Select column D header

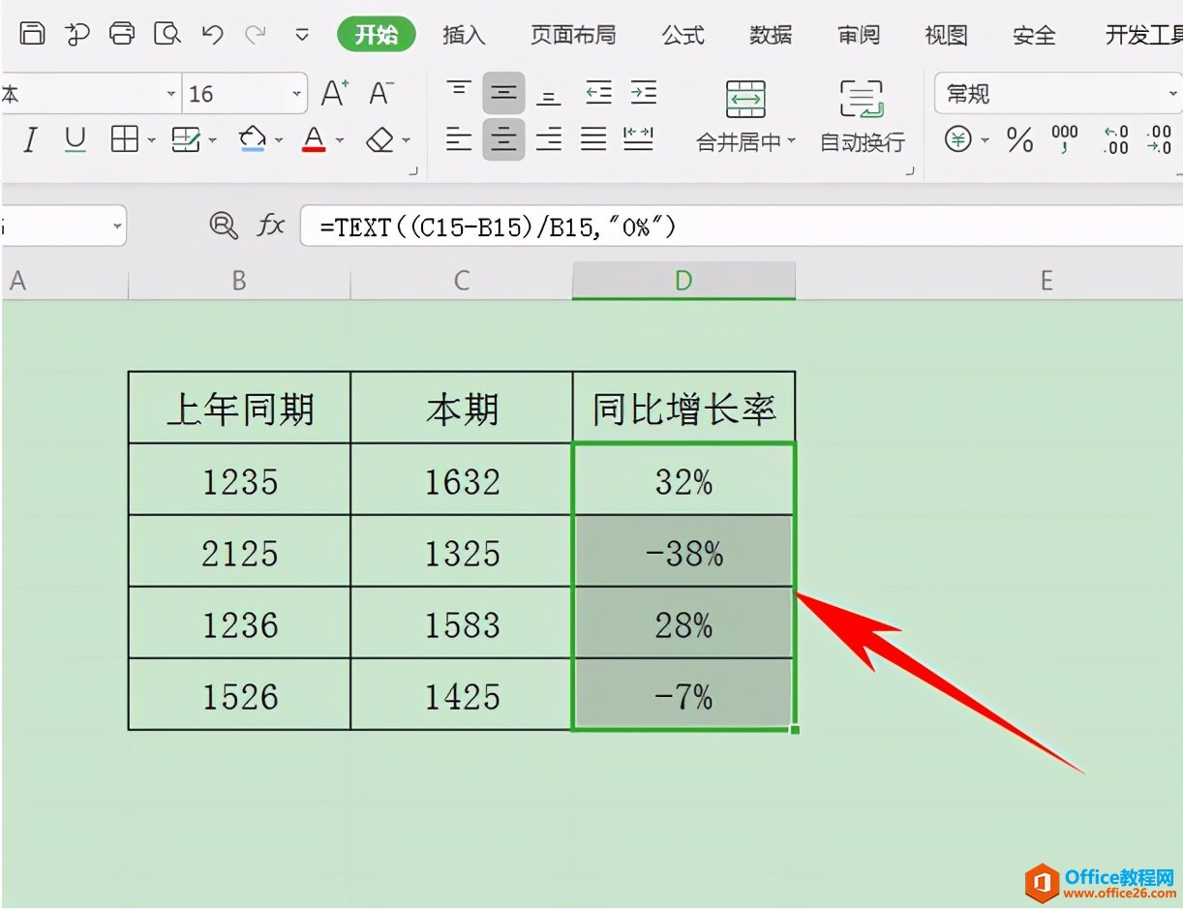(683, 281)
